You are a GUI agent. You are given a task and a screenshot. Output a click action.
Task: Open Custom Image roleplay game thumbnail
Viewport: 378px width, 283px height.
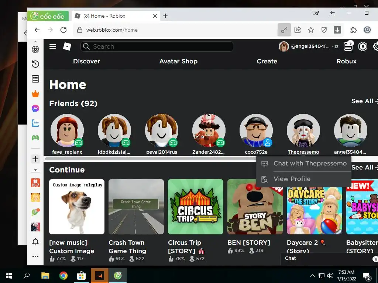pyautogui.click(x=77, y=207)
